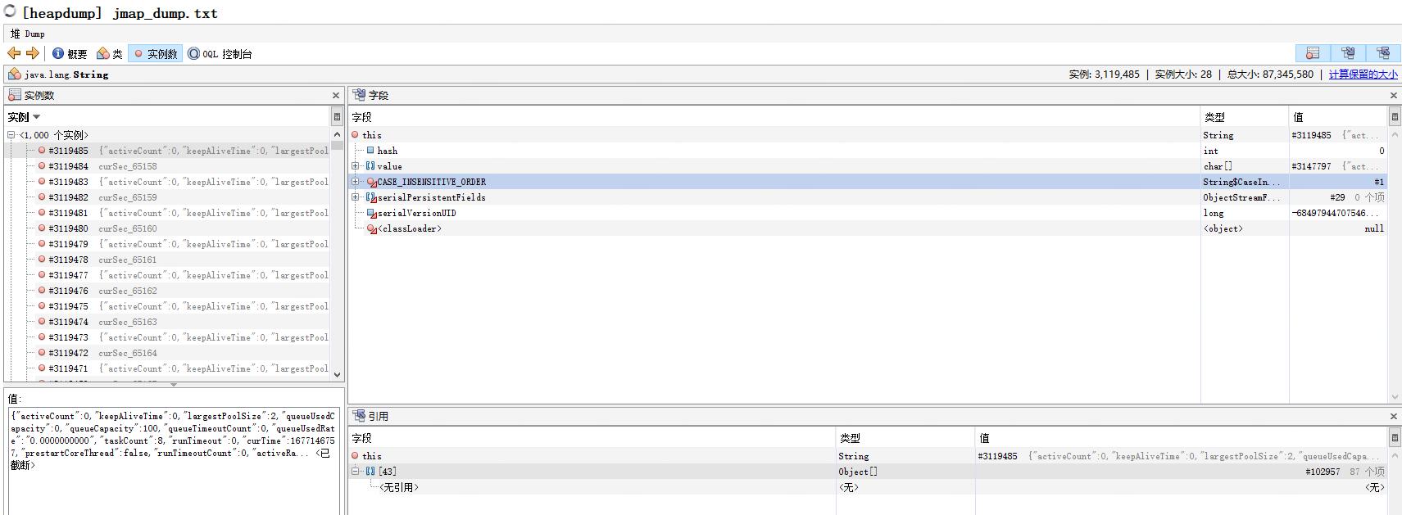1402x515 pixels.
Task: Click fields panel scrollbar down arrow
Action: click(1395, 397)
